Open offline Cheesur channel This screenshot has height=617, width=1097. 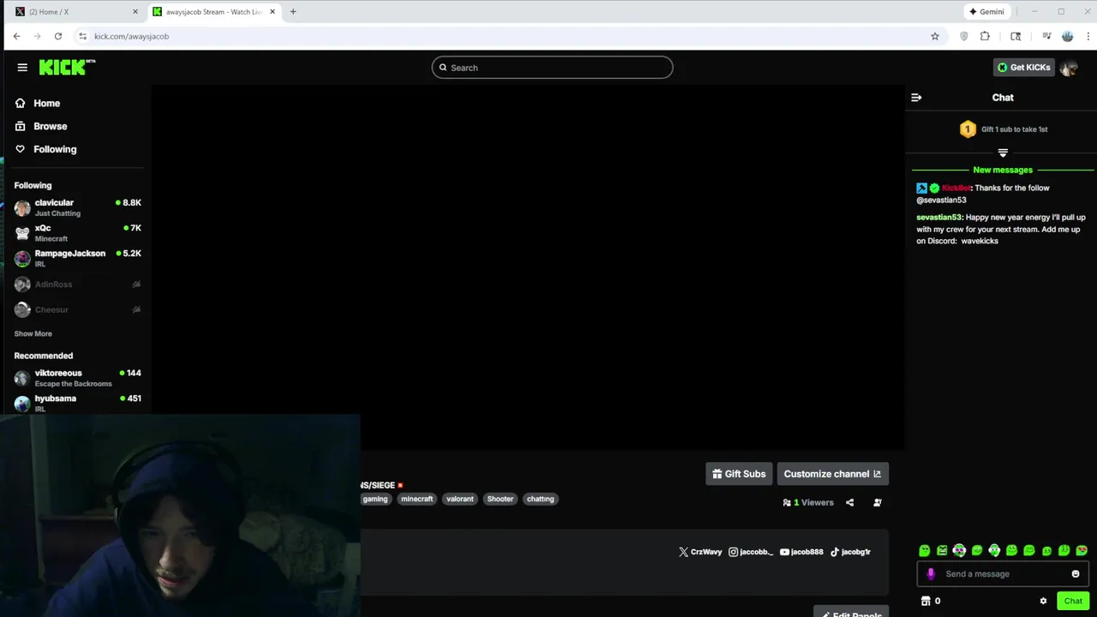(x=77, y=309)
